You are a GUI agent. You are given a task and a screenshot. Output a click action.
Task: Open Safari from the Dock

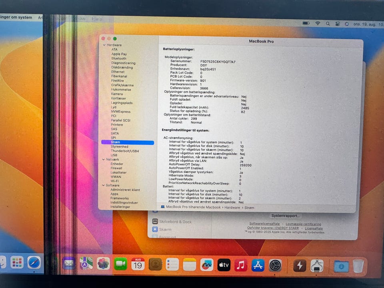[34, 262]
